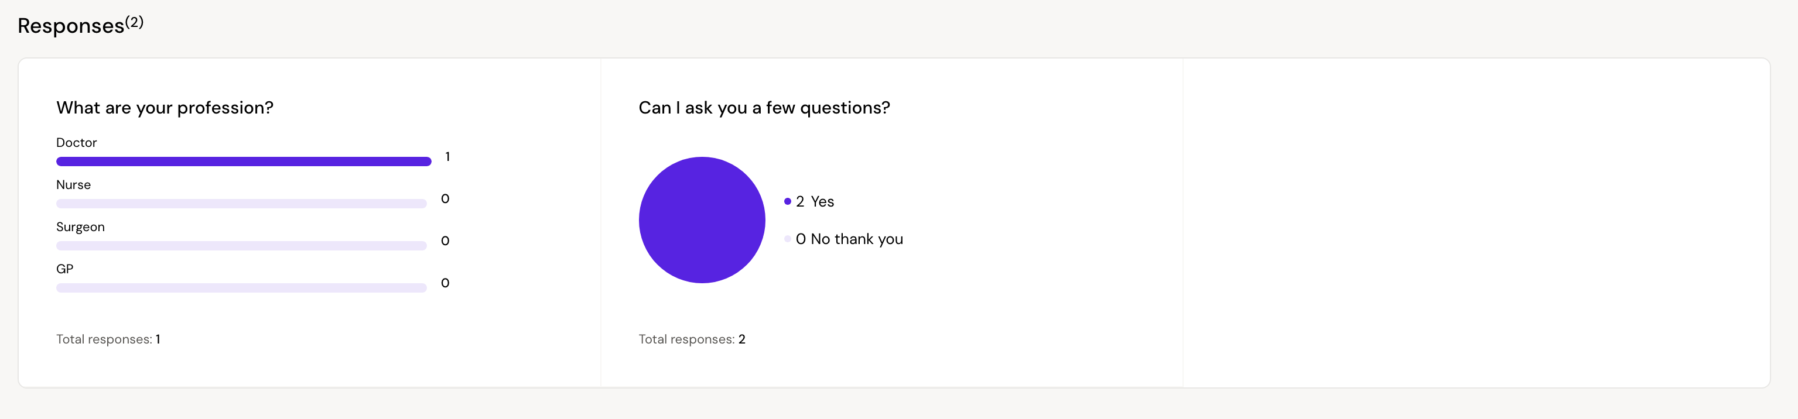Screen dimensions: 1798x419
Task: Click the empty Nurse response bar
Action: [241, 204]
